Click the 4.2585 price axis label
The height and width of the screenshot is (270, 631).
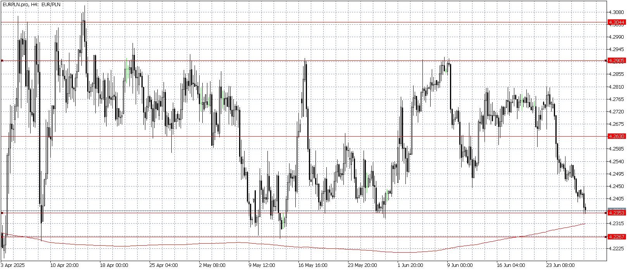click(616, 149)
